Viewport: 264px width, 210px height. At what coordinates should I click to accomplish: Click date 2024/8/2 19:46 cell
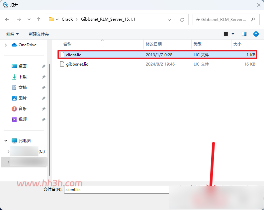pos(160,64)
